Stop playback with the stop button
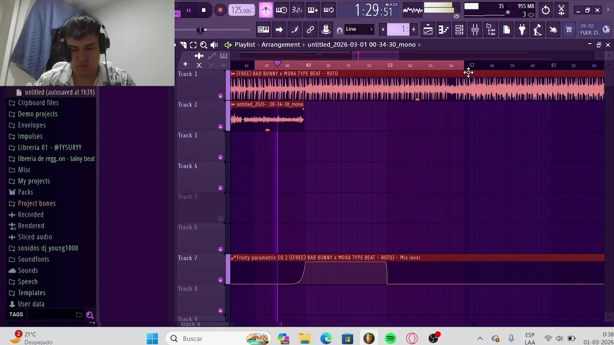614x345 pixels. point(203,10)
